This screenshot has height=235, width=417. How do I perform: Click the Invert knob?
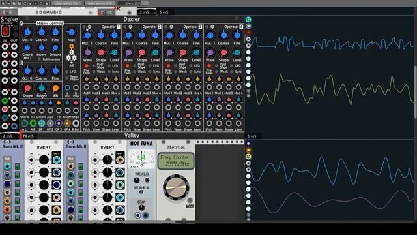tap(41, 48)
